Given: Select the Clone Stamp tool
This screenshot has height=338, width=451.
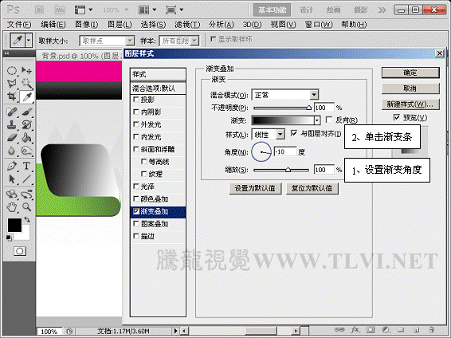Looking at the screenshot, I should tap(11, 124).
